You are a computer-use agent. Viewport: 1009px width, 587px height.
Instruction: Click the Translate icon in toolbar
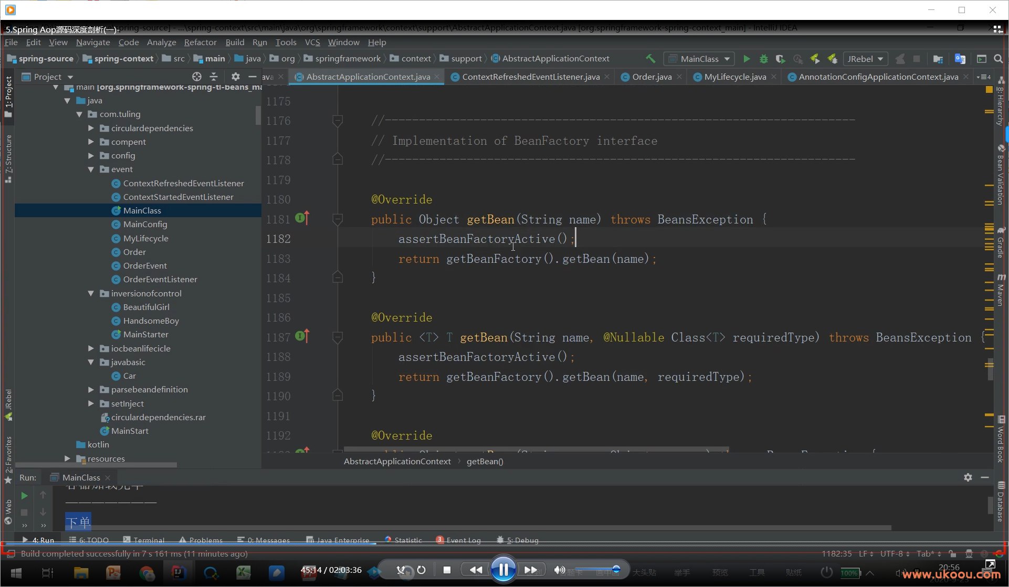tap(960, 59)
